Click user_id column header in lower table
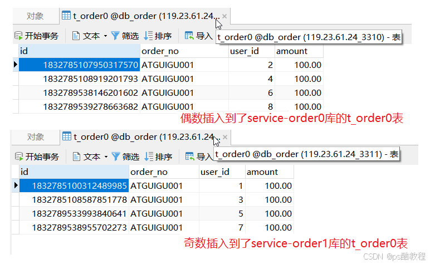The width and height of the screenshot is (430, 264). coord(222,172)
